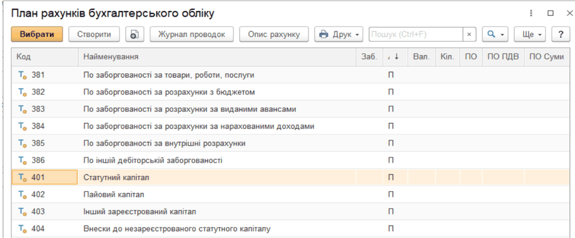Viewport: 575px width, 238px height.
Task: Click code 383 cell
Action: coord(45,109)
